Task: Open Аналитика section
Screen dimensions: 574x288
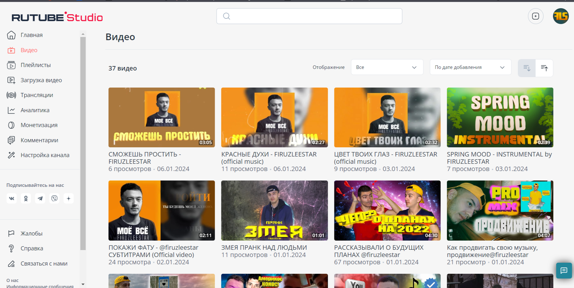Action: click(35, 110)
